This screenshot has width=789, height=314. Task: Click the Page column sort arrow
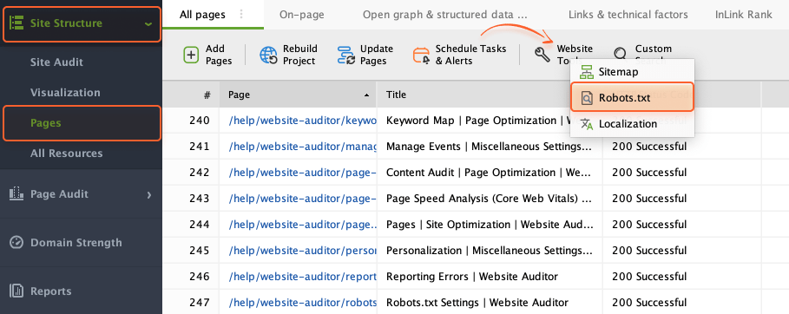coord(366,95)
